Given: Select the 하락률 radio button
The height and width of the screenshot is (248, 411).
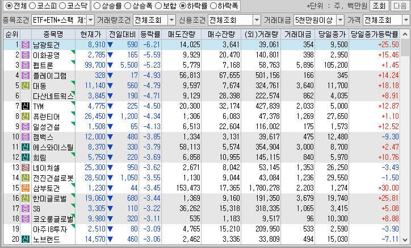Looking at the screenshot, I should 183,6.
